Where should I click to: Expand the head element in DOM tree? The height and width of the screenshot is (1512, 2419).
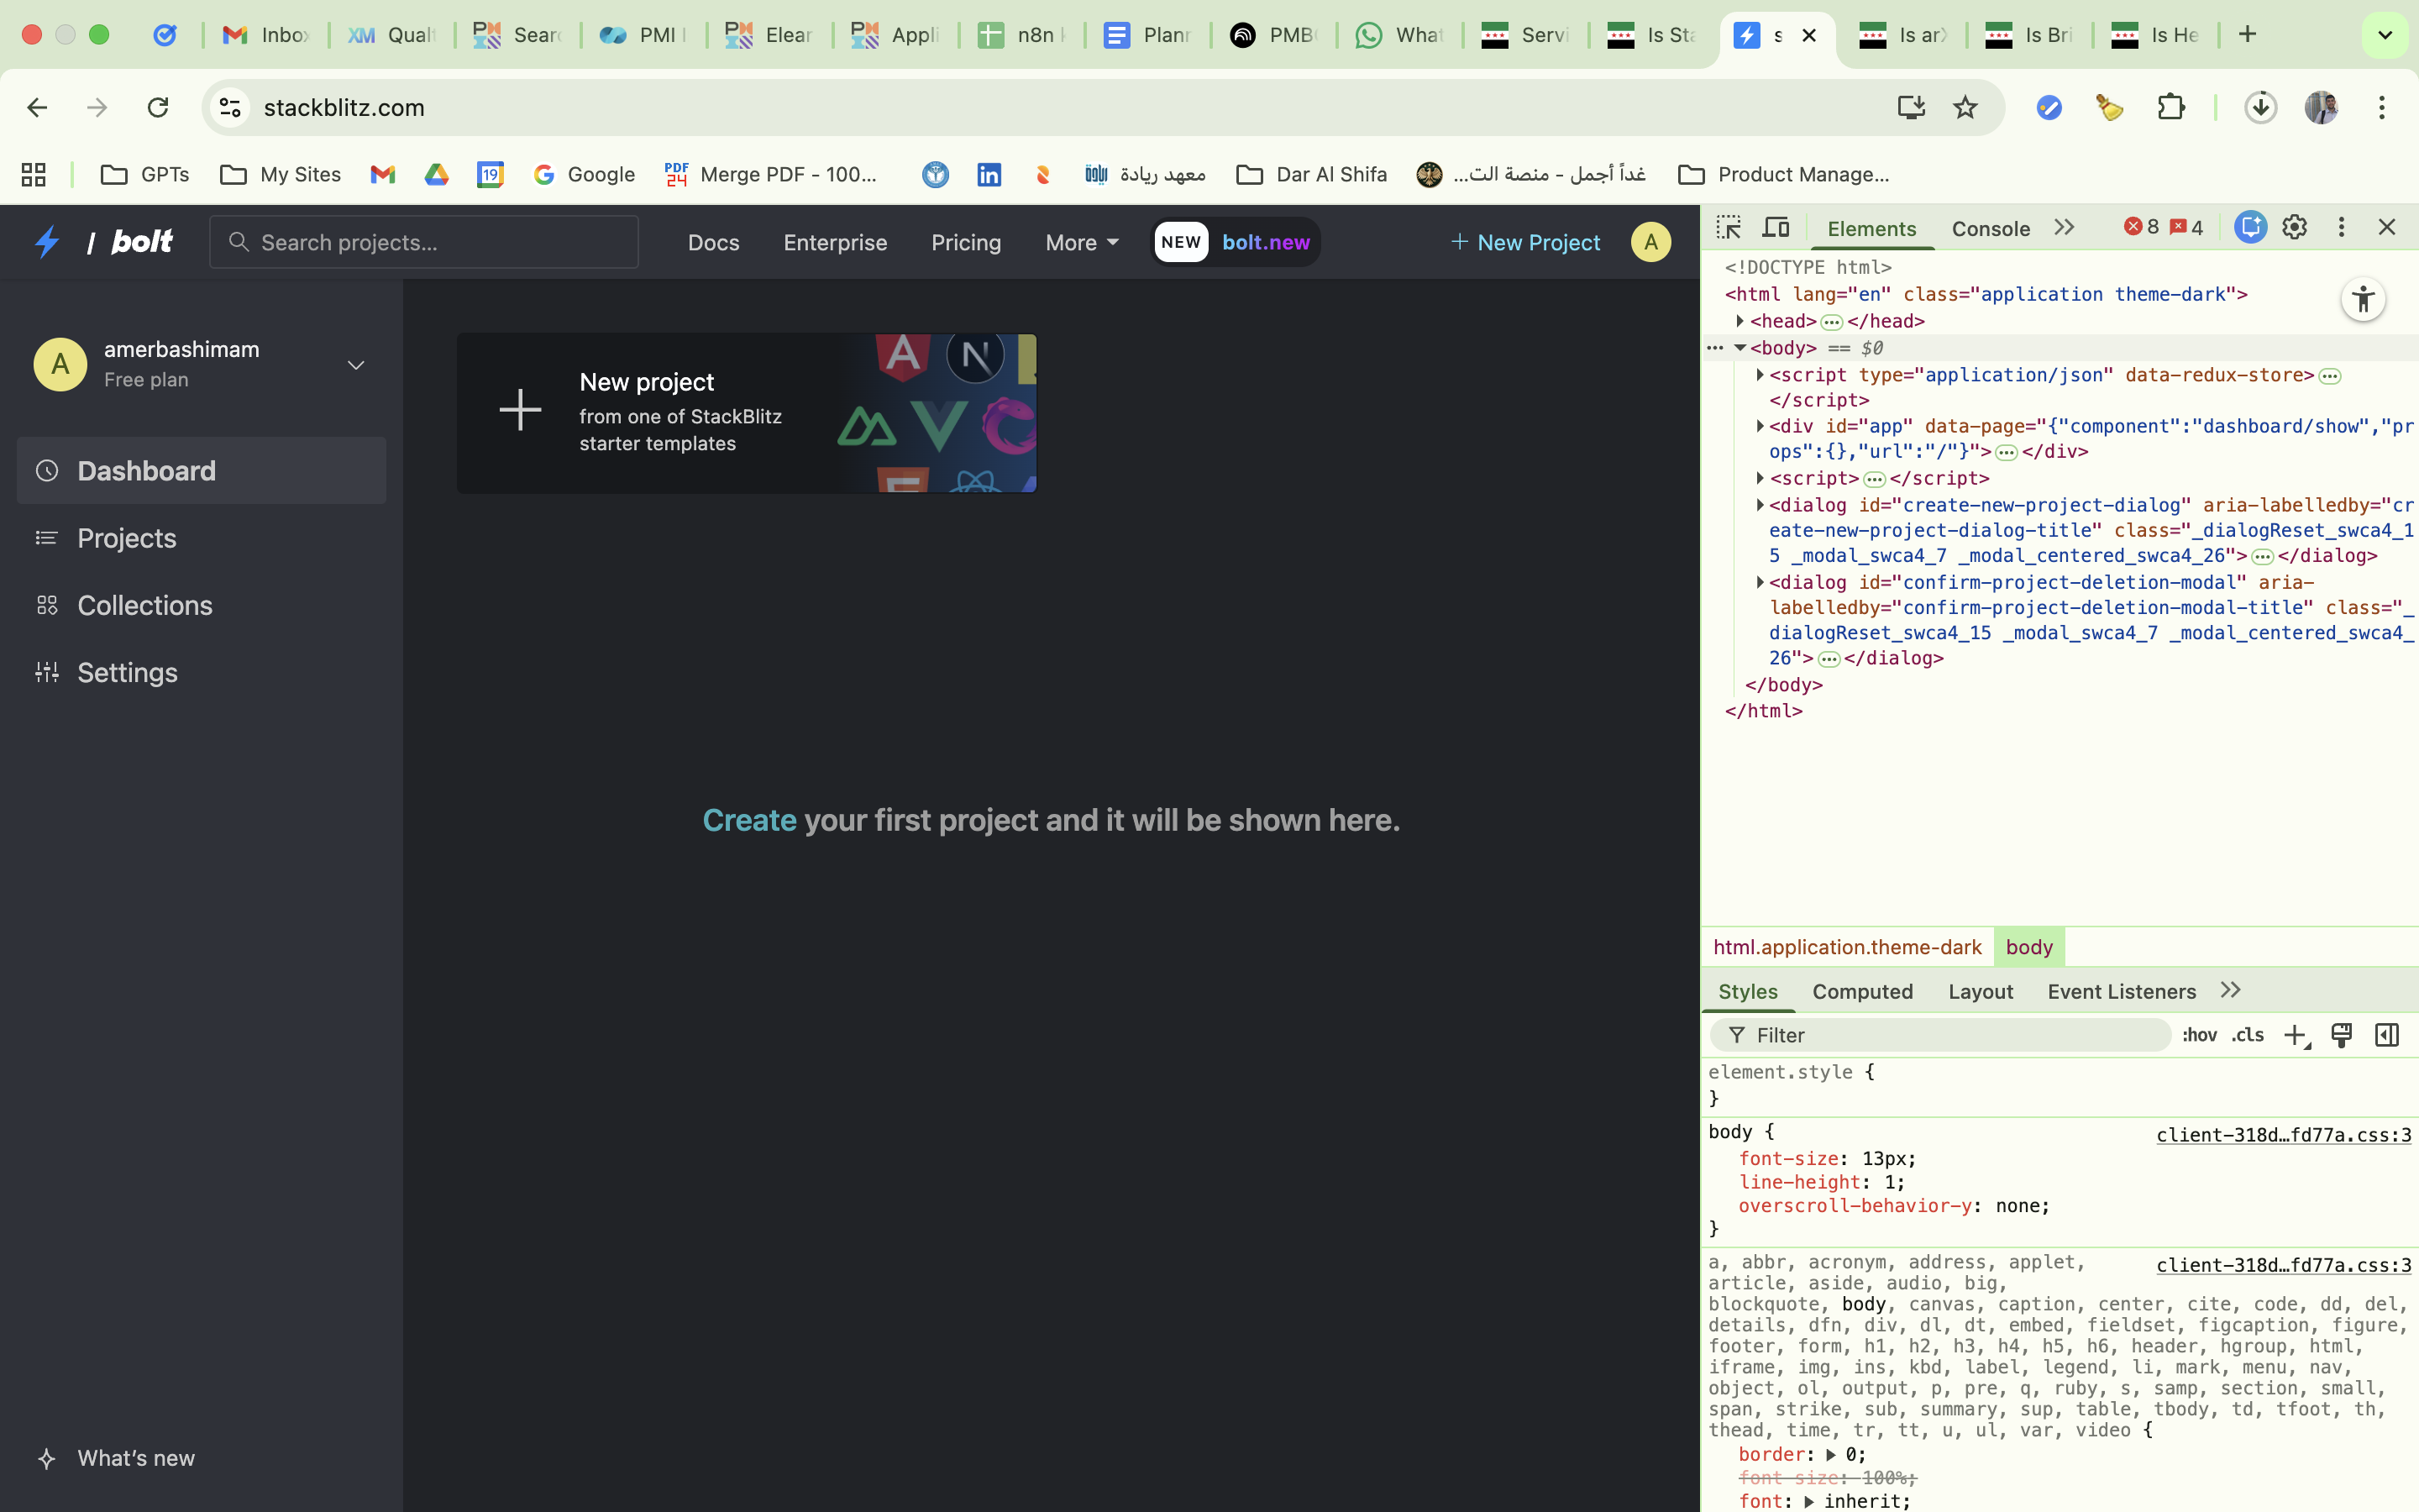(x=1740, y=321)
